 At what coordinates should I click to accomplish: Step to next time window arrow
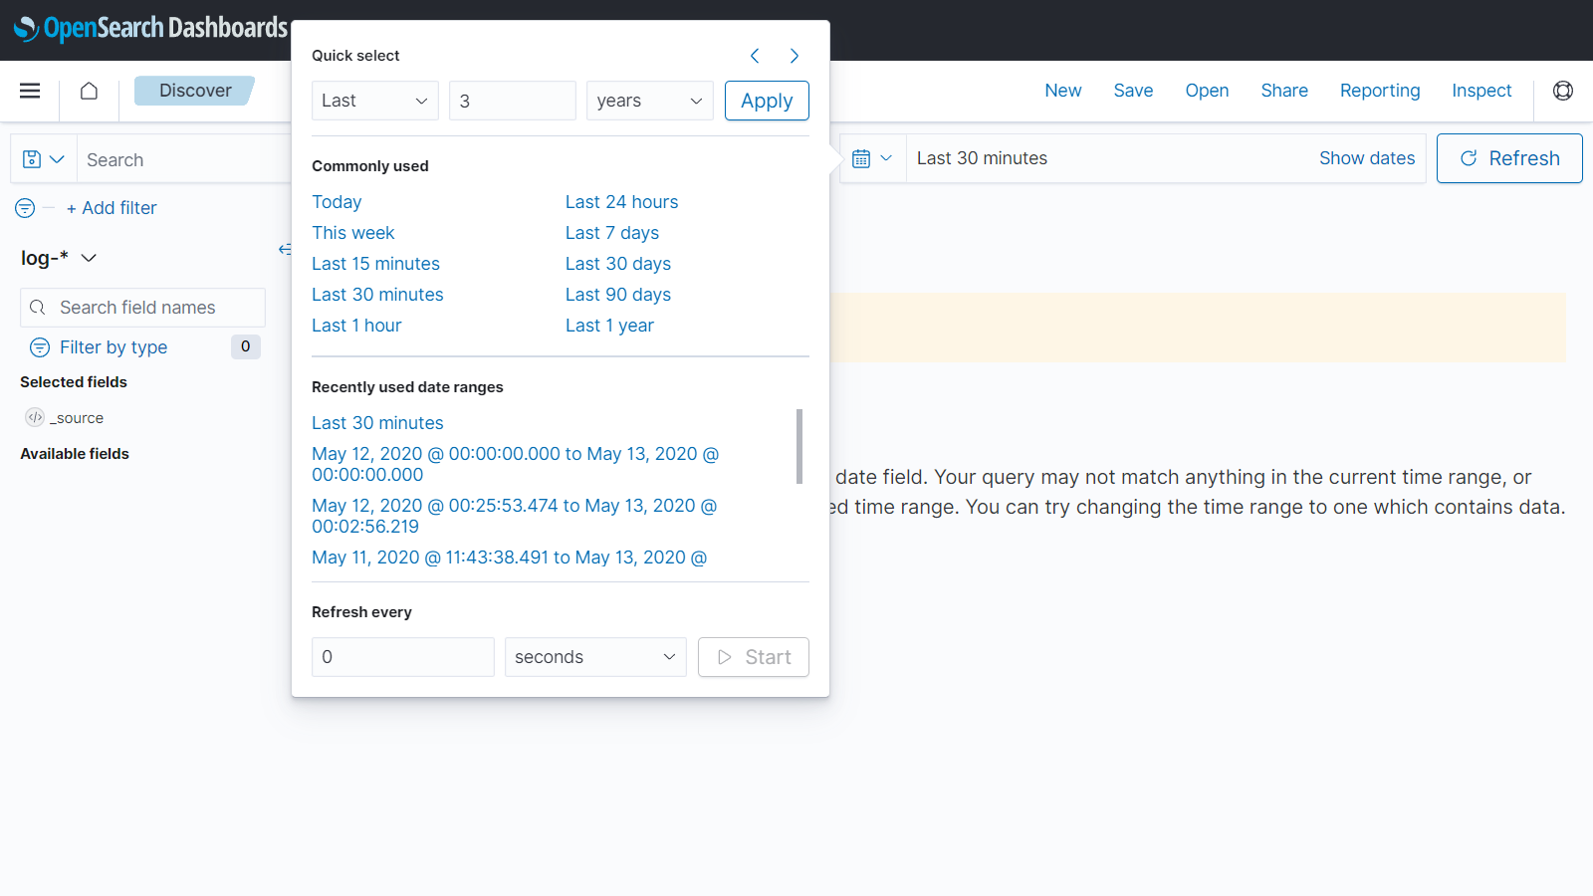point(794,56)
